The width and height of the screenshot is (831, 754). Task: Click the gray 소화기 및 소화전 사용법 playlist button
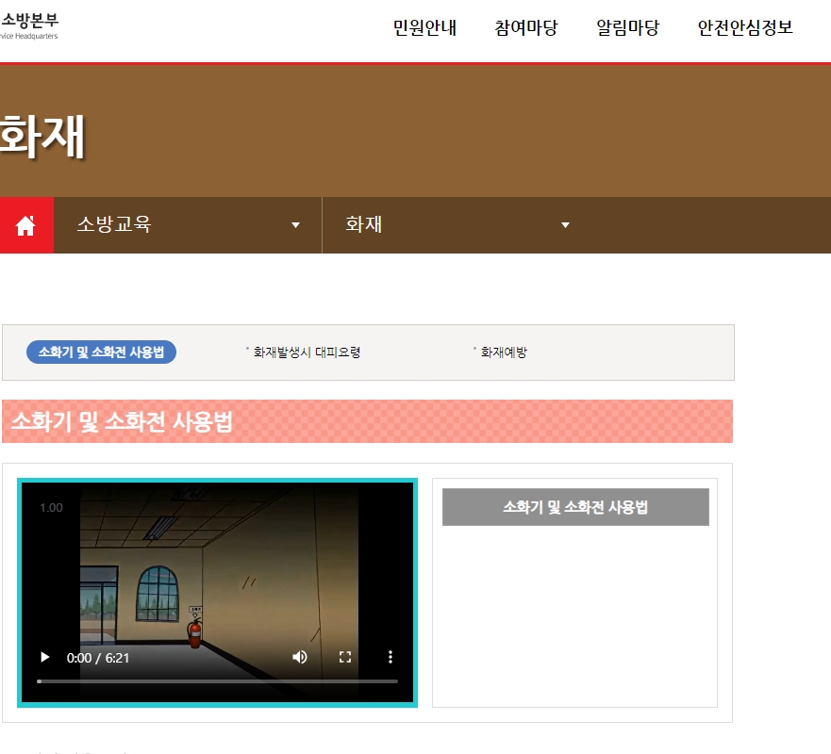pyautogui.click(x=575, y=507)
